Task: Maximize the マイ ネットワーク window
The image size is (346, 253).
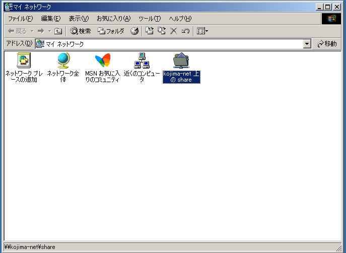Action: [x=328, y=7]
